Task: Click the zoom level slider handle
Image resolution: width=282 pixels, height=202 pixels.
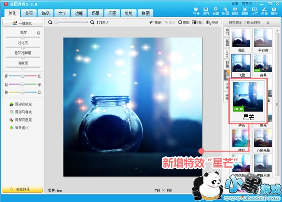Action: click(56, 22)
